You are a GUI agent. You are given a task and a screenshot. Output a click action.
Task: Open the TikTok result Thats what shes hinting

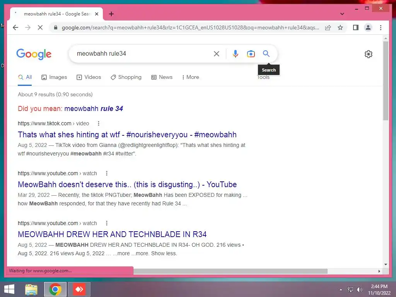click(127, 135)
